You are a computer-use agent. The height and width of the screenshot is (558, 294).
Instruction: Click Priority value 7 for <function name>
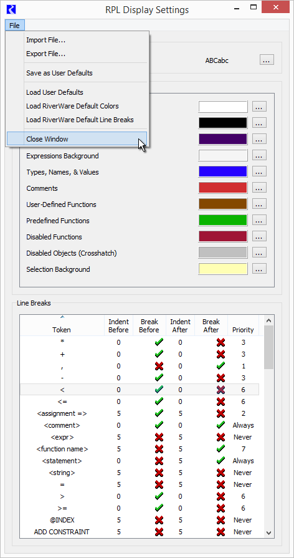coord(243,449)
